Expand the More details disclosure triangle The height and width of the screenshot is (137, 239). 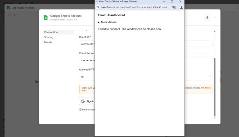[99, 22]
